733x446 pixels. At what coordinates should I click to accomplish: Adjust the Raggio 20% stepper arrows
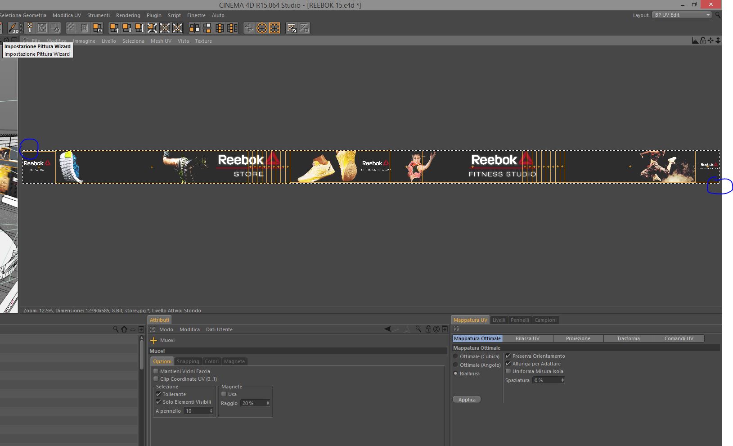[x=268, y=403]
